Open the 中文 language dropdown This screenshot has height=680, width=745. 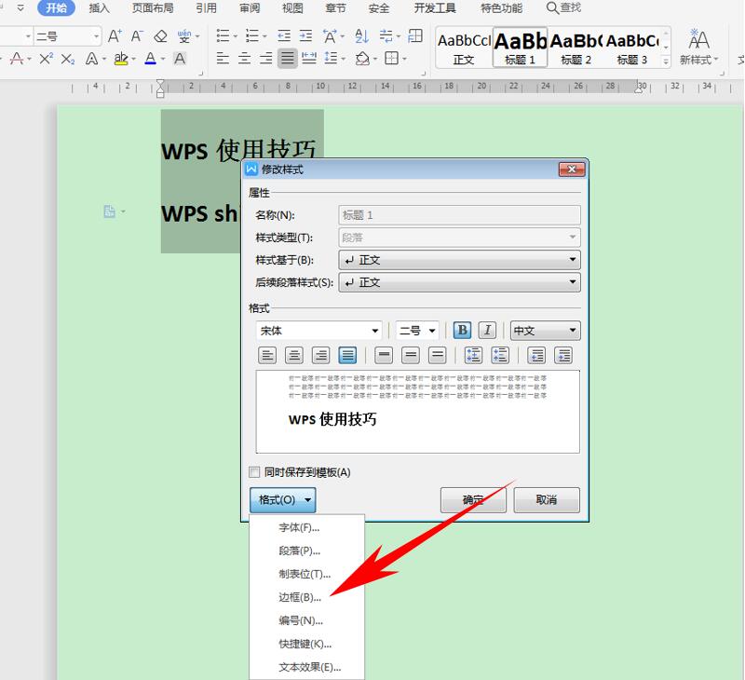coord(546,331)
